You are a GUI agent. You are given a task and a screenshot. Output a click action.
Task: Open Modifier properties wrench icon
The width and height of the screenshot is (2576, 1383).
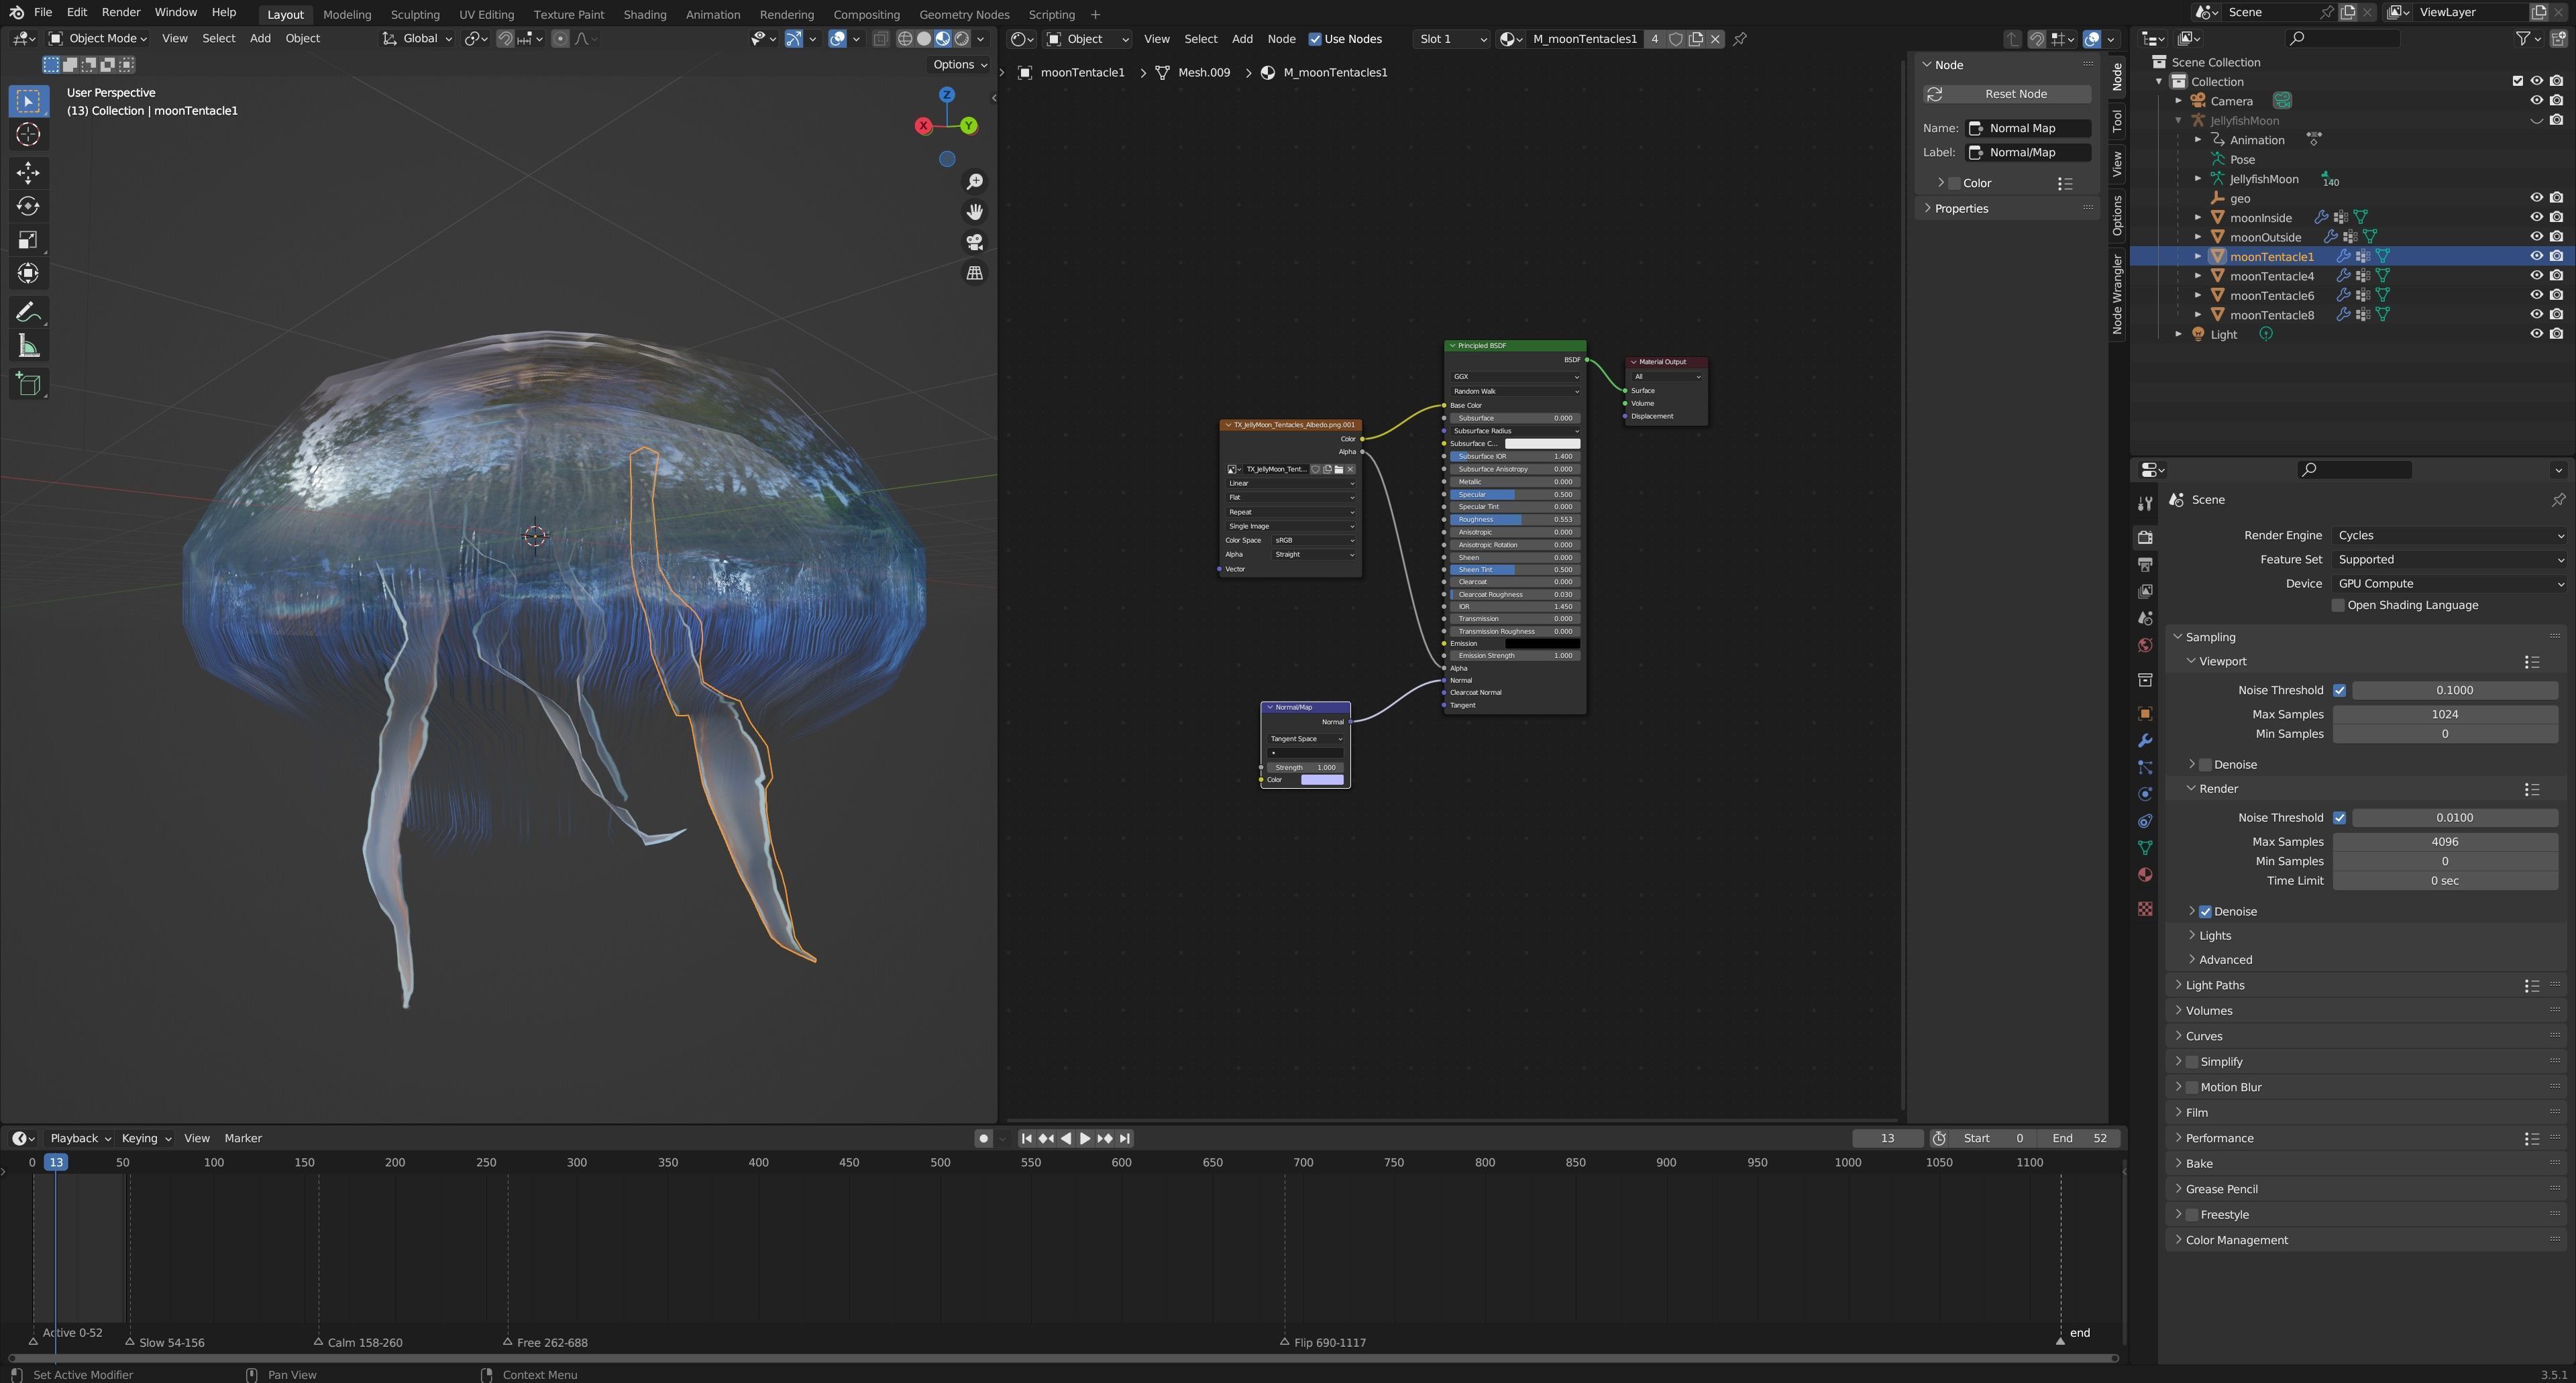click(x=2145, y=741)
